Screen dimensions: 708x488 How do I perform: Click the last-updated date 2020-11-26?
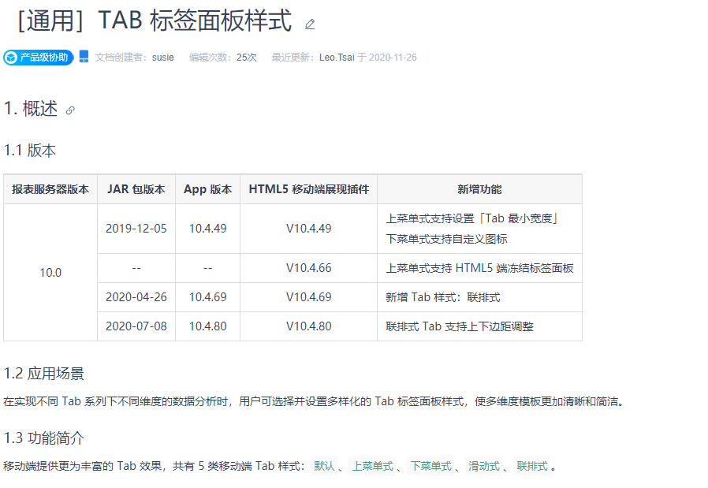click(393, 58)
